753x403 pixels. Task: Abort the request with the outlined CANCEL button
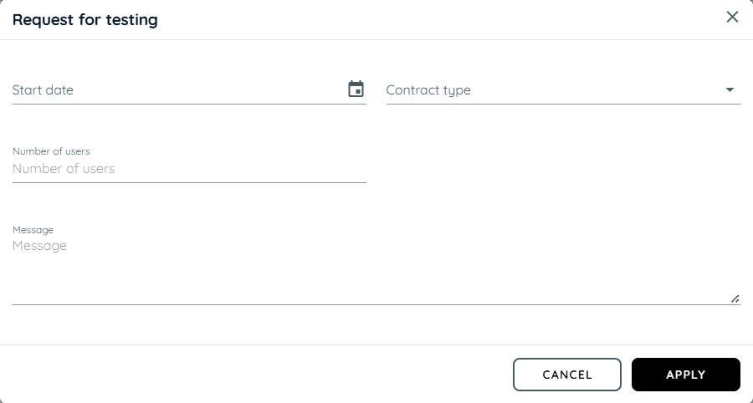coord(567,375)
